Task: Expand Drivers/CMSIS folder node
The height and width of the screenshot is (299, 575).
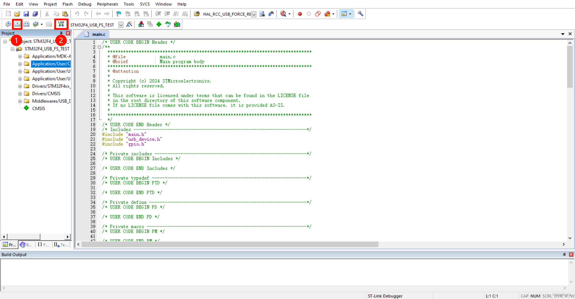Action: [20, 94]
